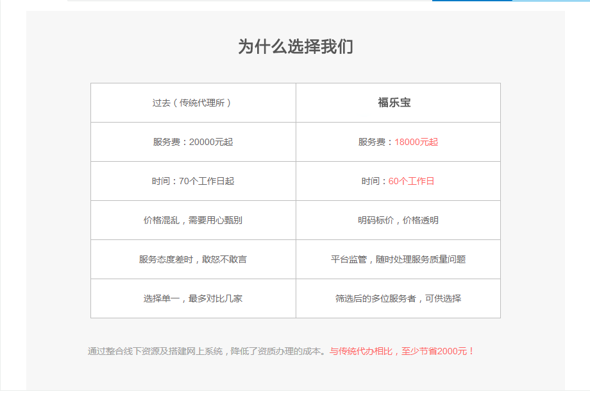This screenshot has width=590, height=396.
Task: Click the cell 价格混乱，需要用心甄别
Action: (x=193, y=220)
